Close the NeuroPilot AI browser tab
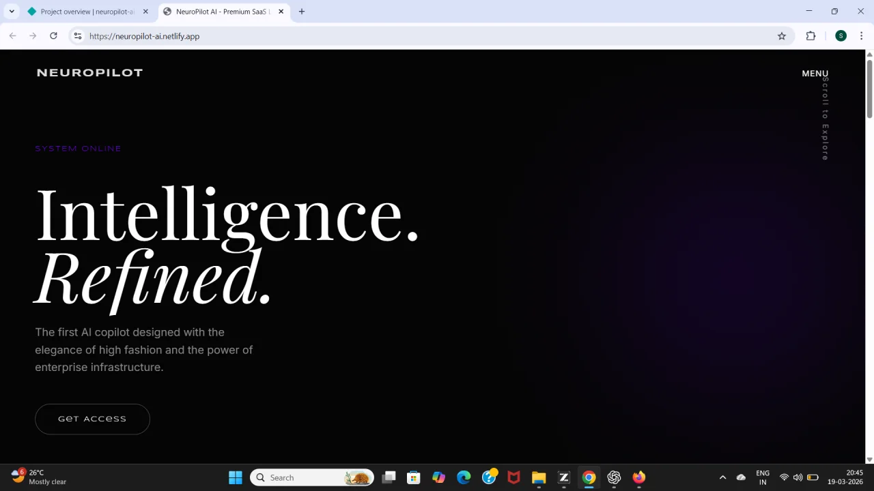This screenshot has width=874, height=491. pyautogui.click(x=281, y=12)
